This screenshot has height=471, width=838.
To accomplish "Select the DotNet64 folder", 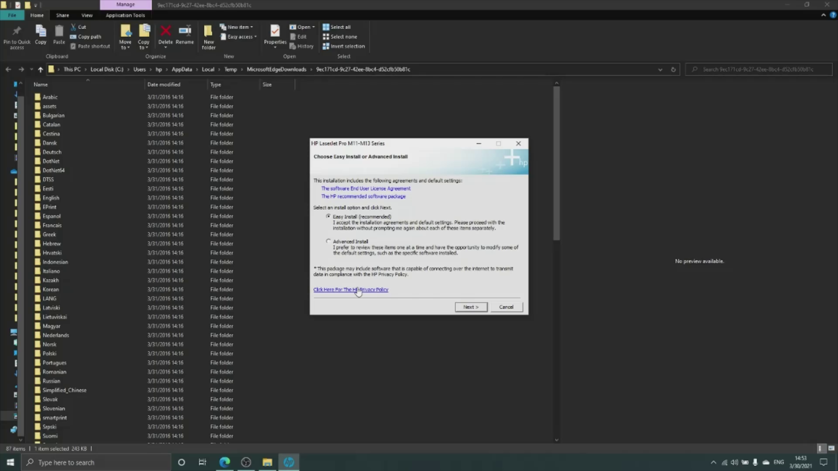I will pos(53,170).
